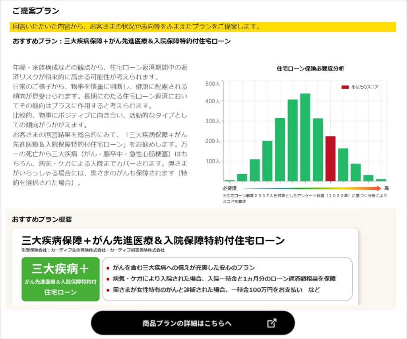
Task: Click the 500人 y-axis label
Action: click(x=213, y=84)
